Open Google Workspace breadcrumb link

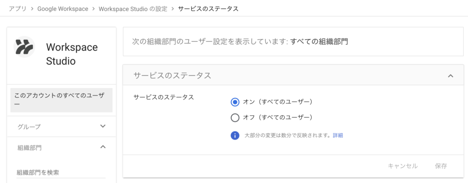pos(63,9)
